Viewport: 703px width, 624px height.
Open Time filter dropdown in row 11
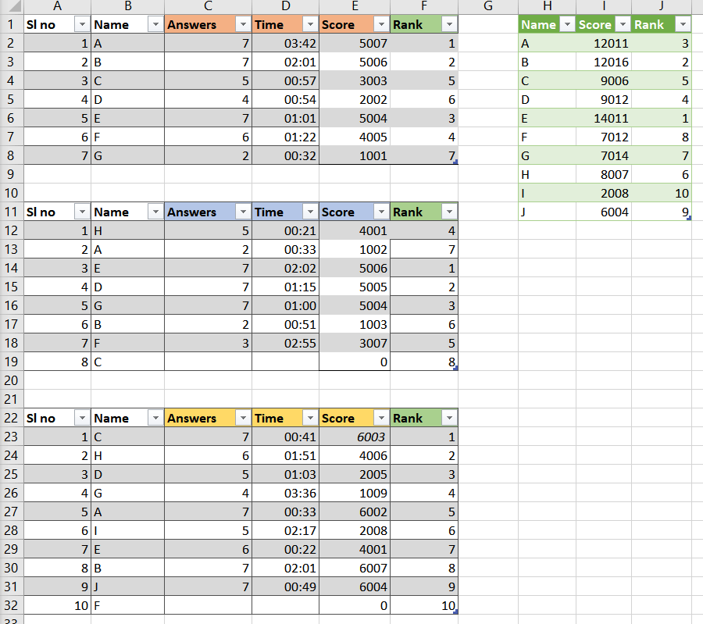[x=310, y=212]
